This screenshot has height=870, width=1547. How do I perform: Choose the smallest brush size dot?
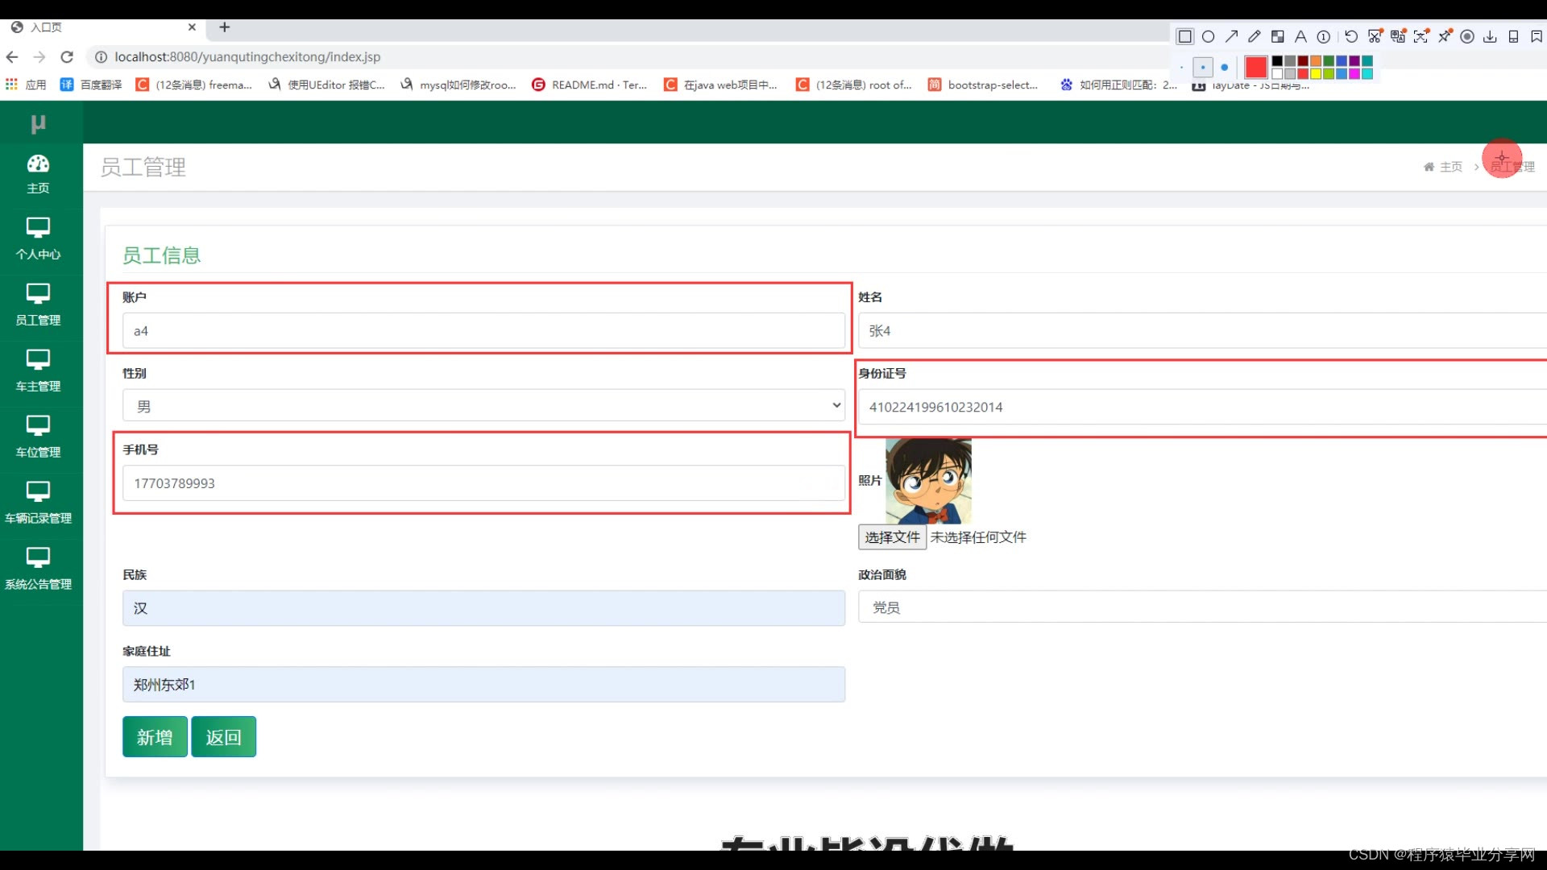click(x=1182, y=67)
